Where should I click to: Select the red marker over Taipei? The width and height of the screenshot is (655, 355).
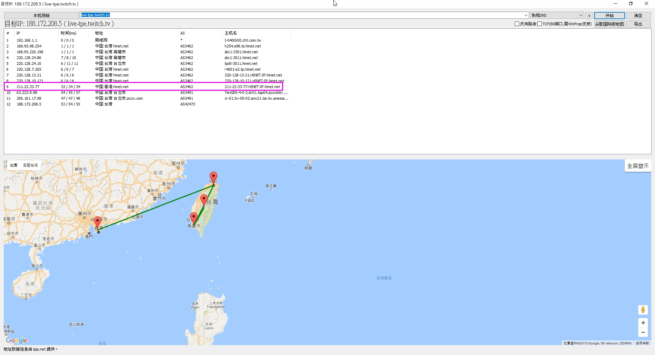(x=214, y=178)
